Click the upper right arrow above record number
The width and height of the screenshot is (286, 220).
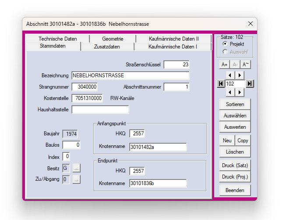click(240, 75)
